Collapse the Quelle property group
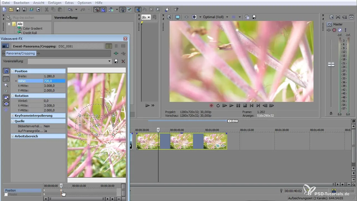This screenshot has height=201, width=357. tap(13, 121)
